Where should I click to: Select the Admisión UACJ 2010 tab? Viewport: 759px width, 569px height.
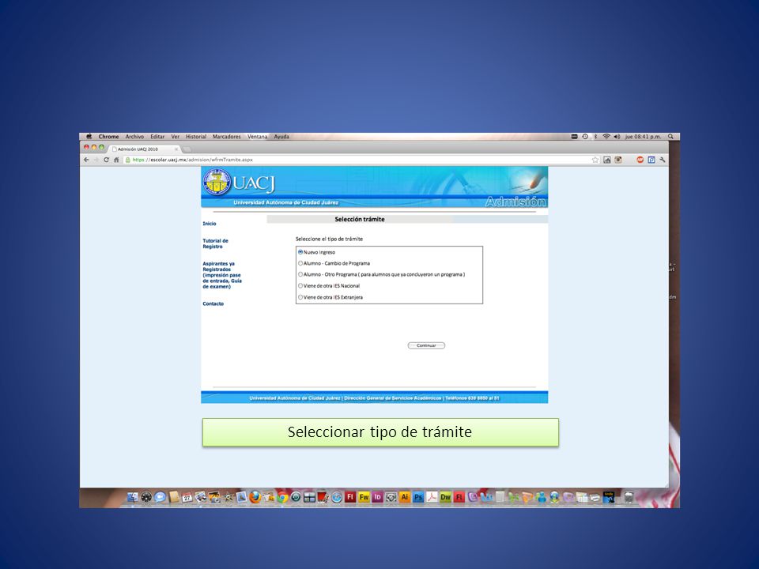[x=144, y=149]
